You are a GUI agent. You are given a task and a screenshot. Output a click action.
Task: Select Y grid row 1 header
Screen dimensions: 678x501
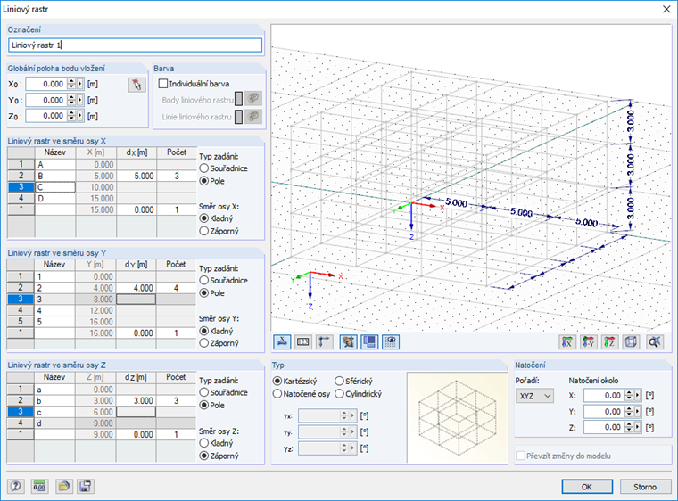21,276
